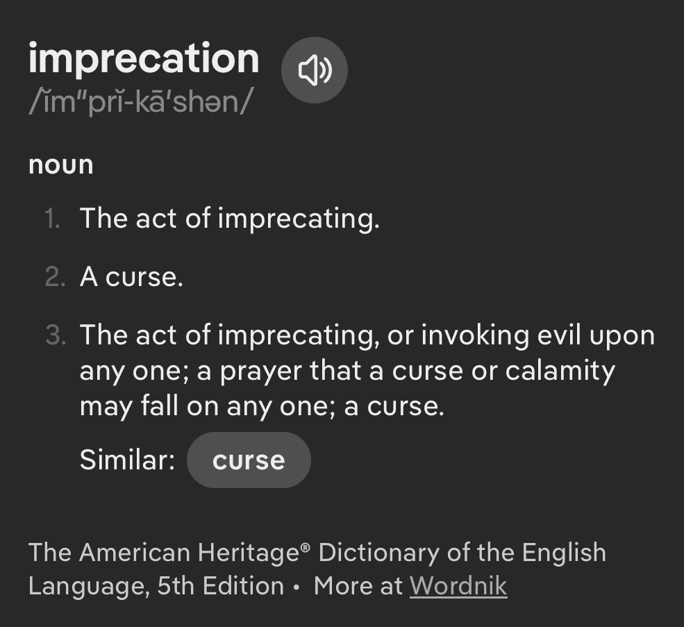Click the 'Similar:' label
This screenshot has width=684, height=627.
point(127,460)
